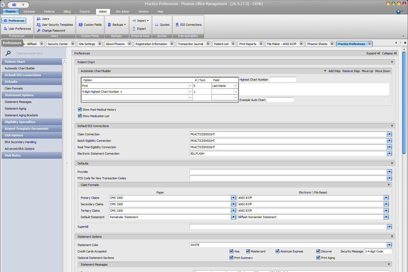The height and width of the screenshot is (272, 408).
Task: Toggle Print Summary checkbox
Action: 231,258
